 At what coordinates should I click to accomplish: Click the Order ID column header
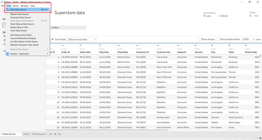click(65, 52)
